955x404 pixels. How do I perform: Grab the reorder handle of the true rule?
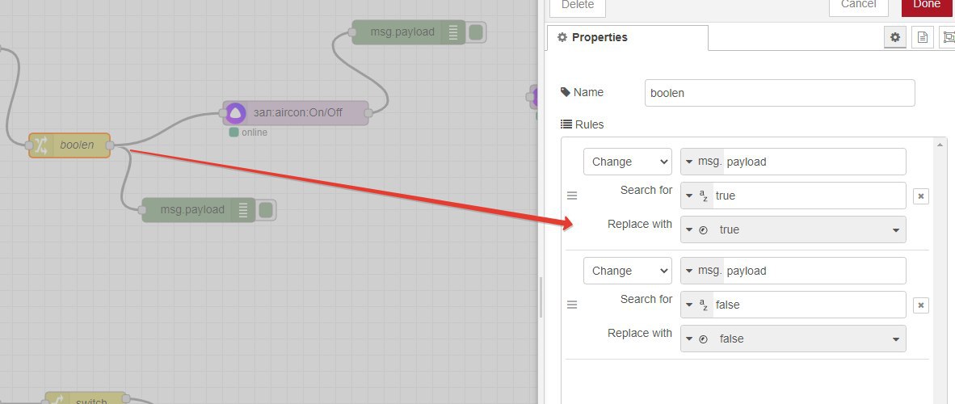coord(572,196)
